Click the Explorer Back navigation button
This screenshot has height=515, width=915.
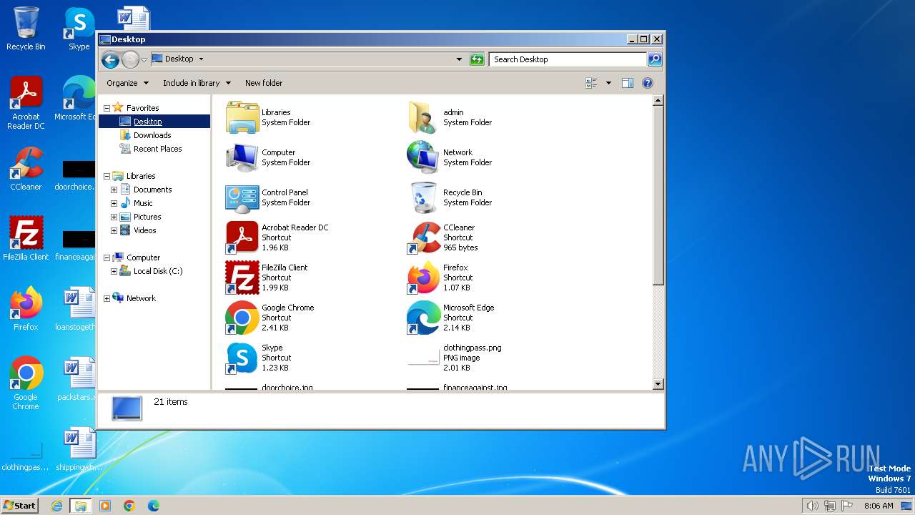click(110, 59)
